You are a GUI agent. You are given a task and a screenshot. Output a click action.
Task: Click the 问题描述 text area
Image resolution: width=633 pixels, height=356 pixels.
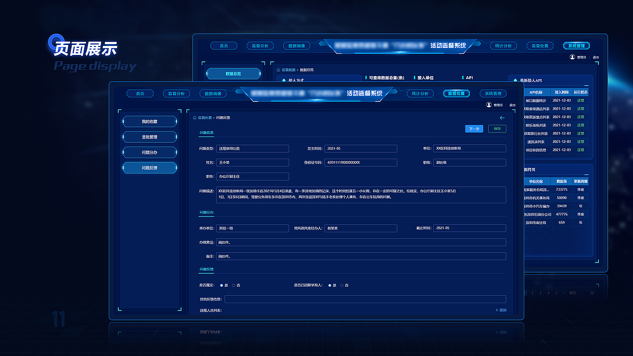click(361, 194)
